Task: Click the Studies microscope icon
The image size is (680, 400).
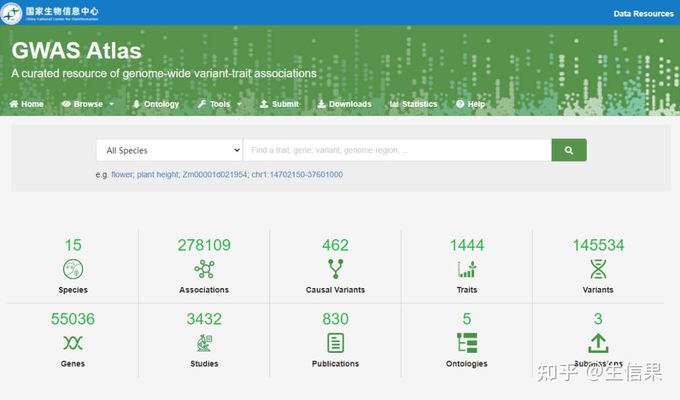Action: pyautogui.click(x=204, y=343)
